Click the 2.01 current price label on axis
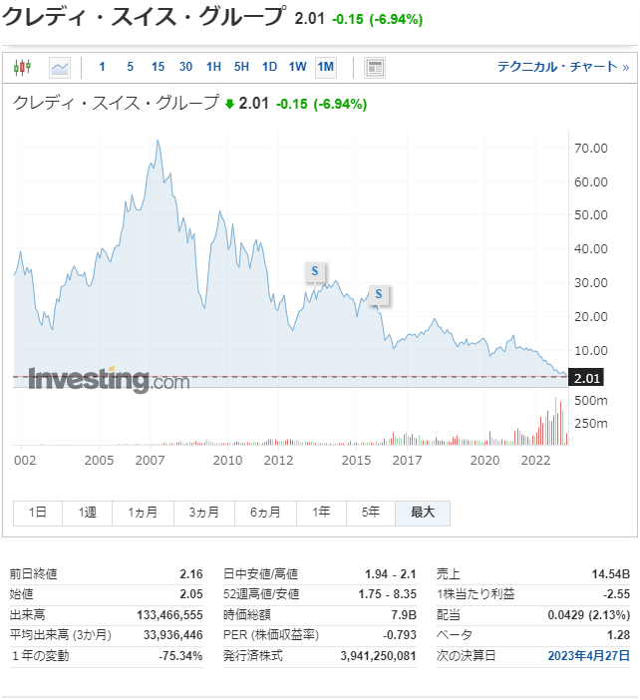This screenshot has height=700, width=640. click(x=586, y=379)
